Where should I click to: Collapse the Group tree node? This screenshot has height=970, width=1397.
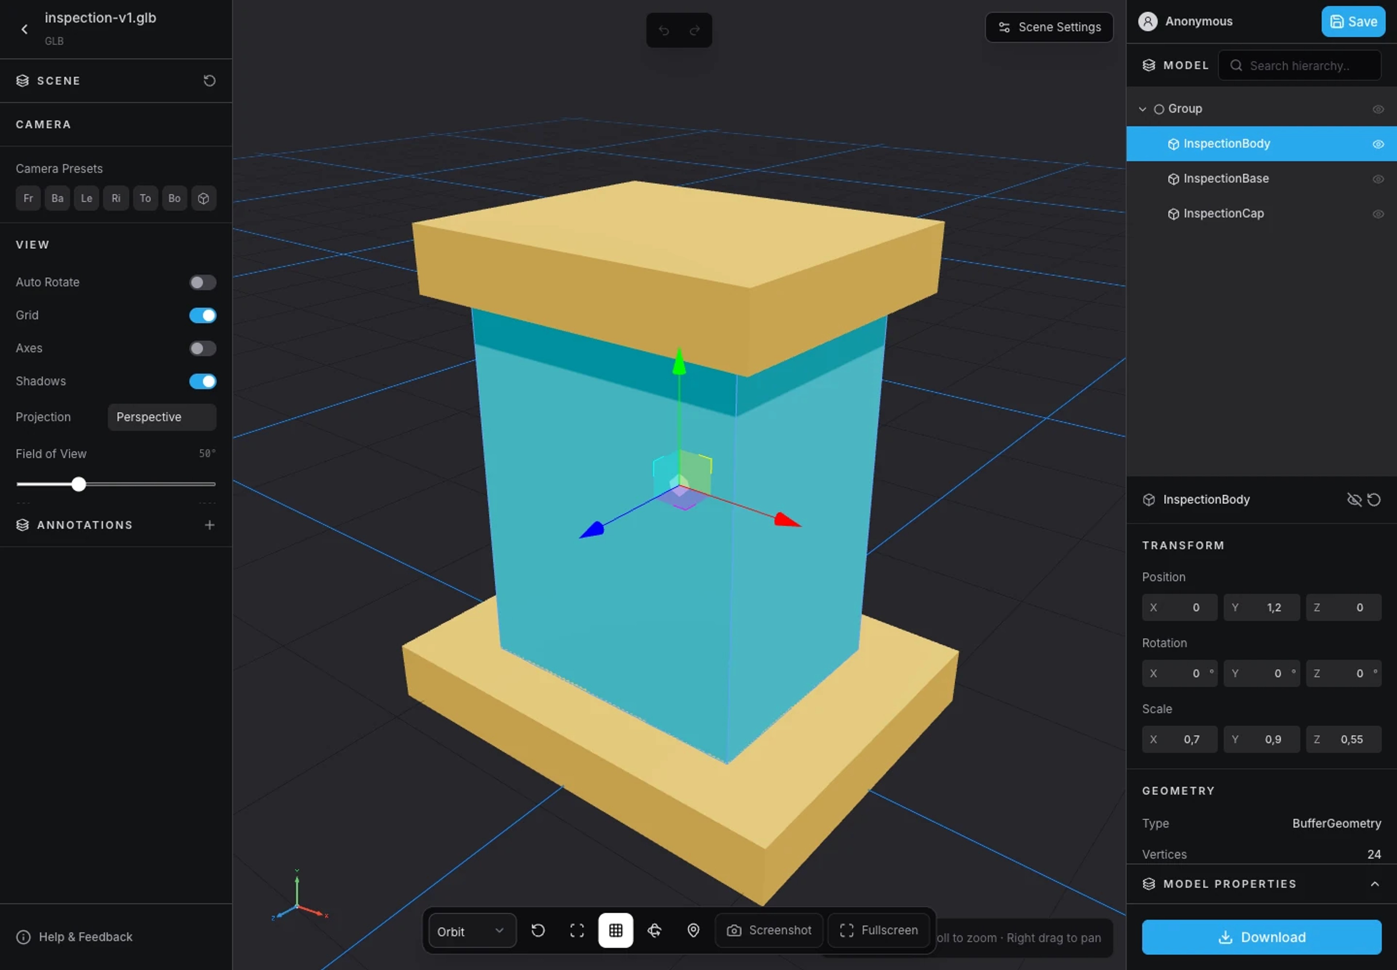coord(1142,109)
